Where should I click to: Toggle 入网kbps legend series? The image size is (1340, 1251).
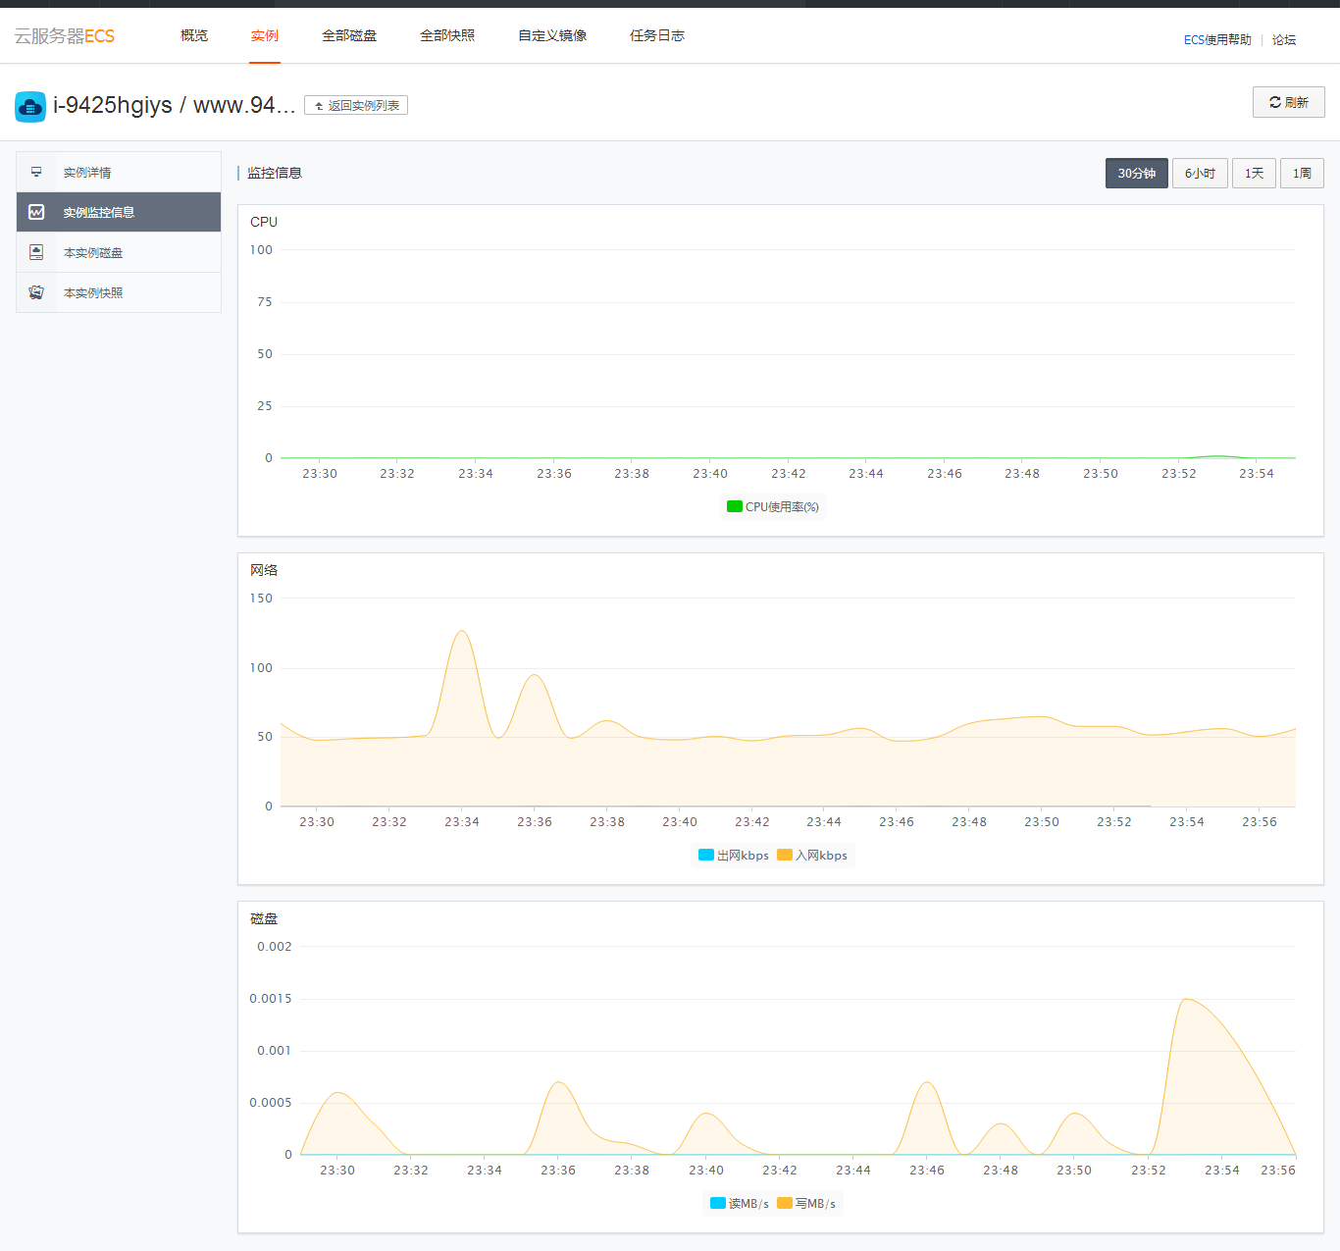(812, 855)
